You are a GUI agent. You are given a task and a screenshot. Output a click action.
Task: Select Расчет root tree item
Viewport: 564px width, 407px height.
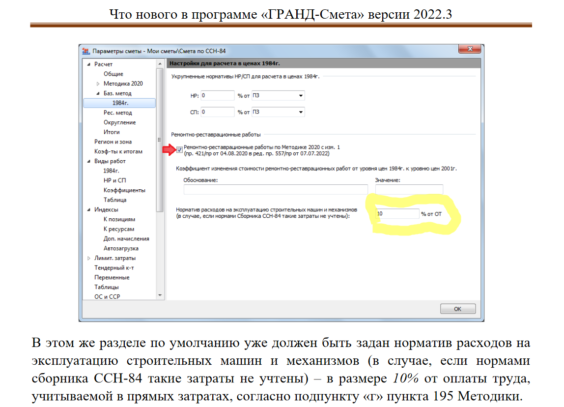[x=103, y=64]
